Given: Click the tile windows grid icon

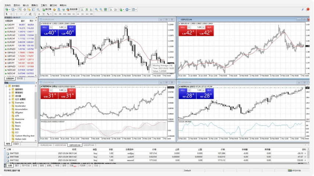Looking at the screenshot, I should pyautogui.click(x=106, y=10).
